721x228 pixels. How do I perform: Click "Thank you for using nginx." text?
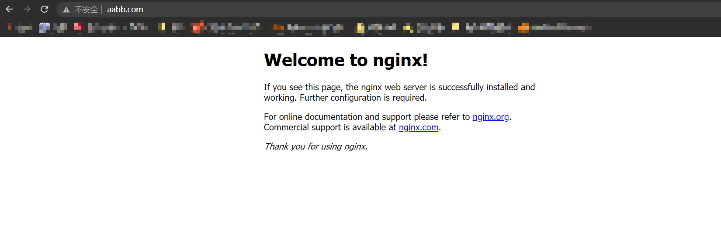point(316,146)
